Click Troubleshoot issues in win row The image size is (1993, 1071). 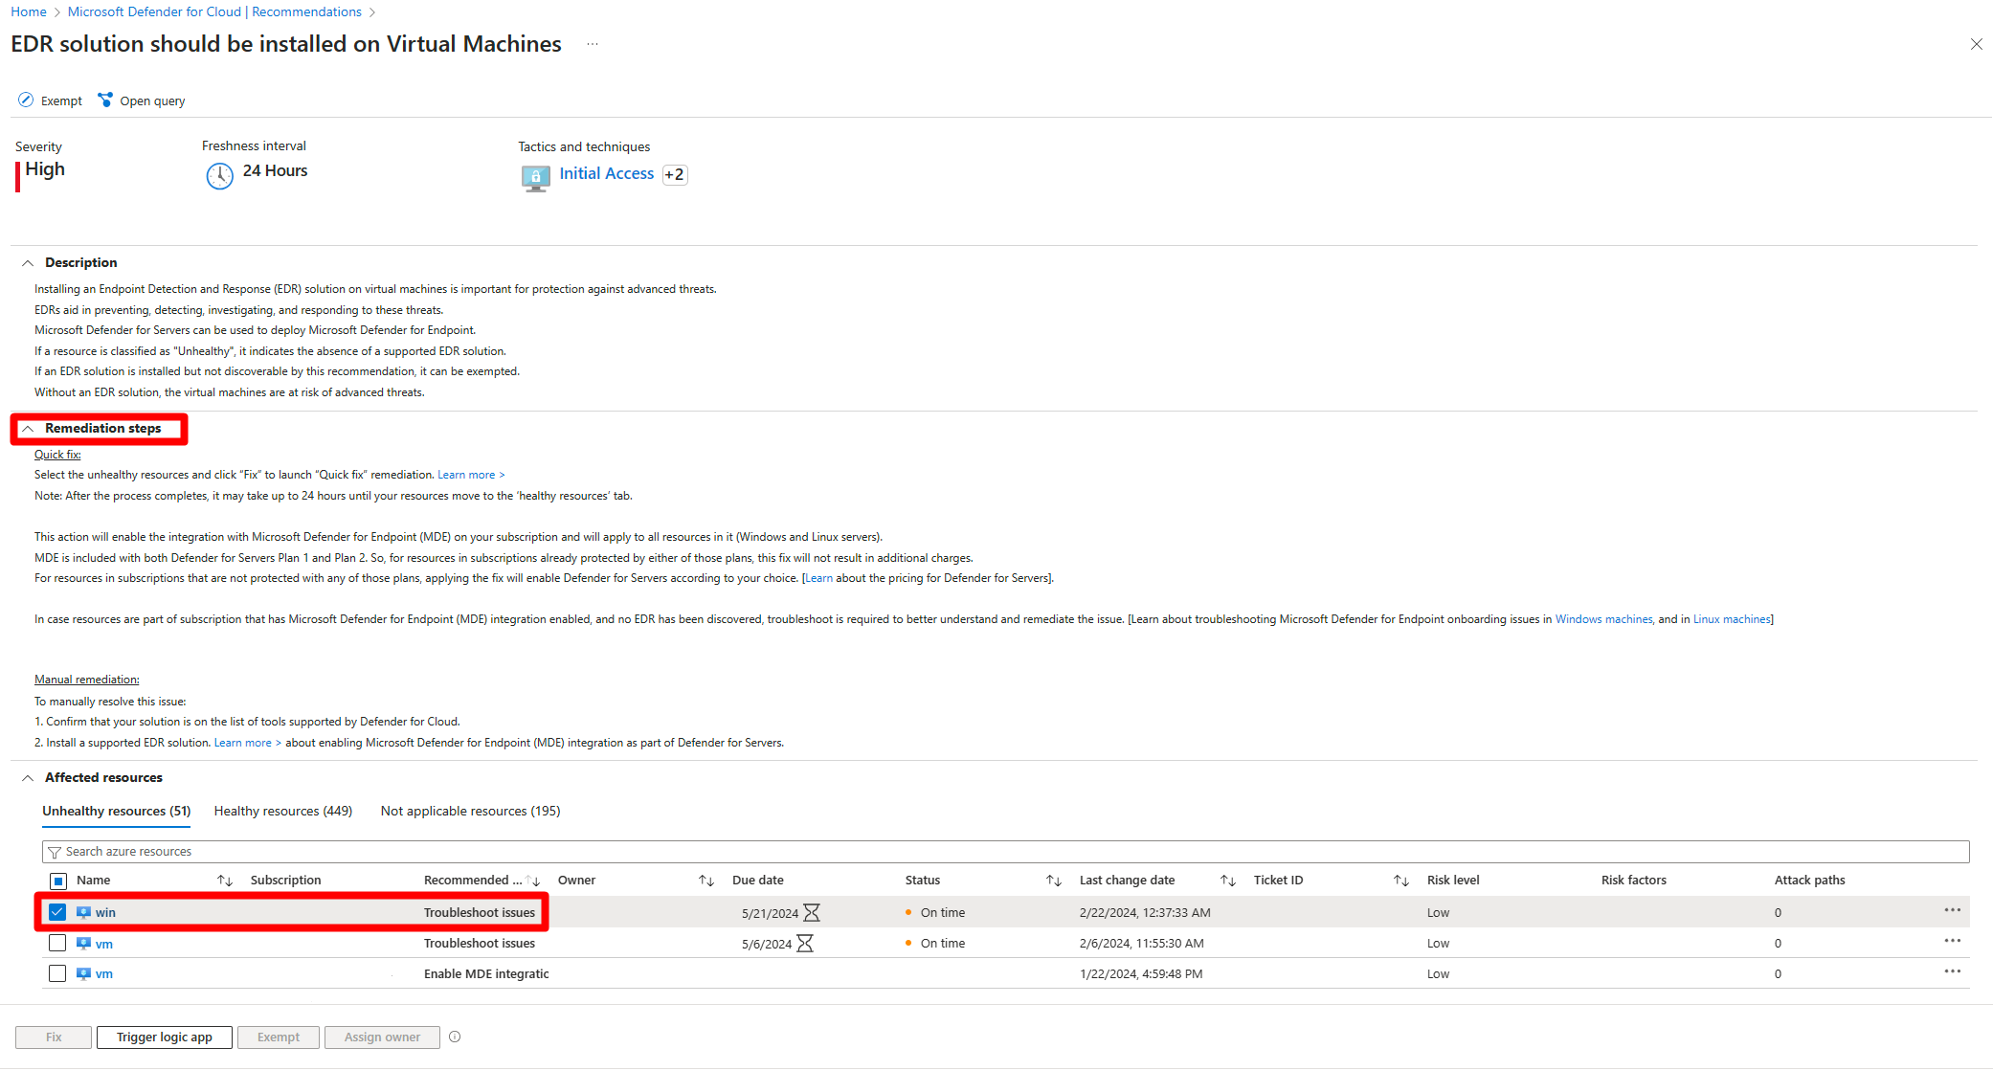pyautogui.click(x=480, y=913)
